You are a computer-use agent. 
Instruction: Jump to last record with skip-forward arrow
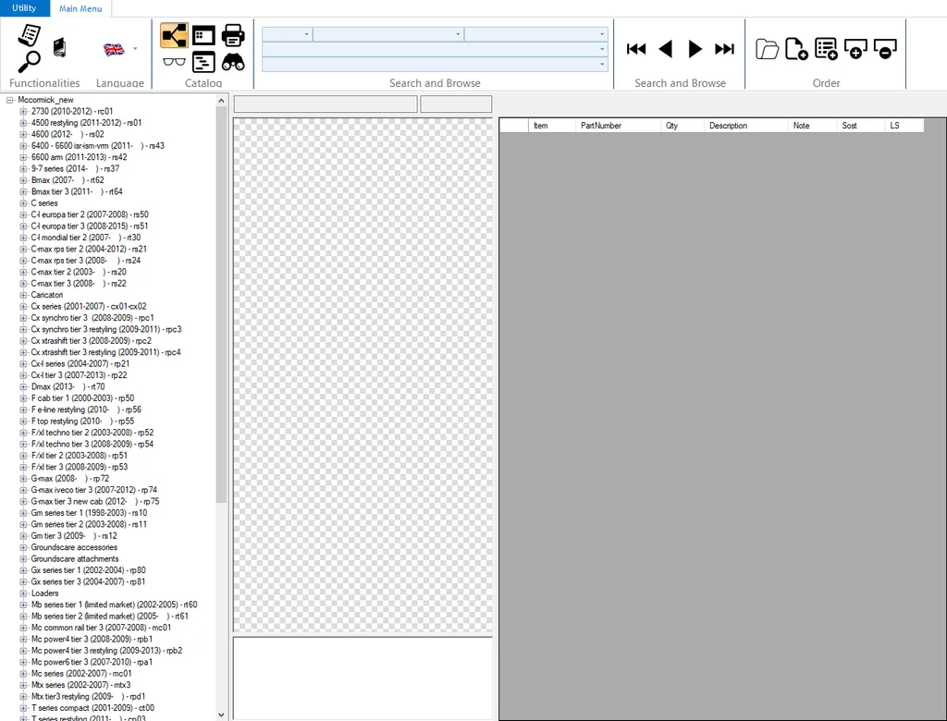(725, 49)
